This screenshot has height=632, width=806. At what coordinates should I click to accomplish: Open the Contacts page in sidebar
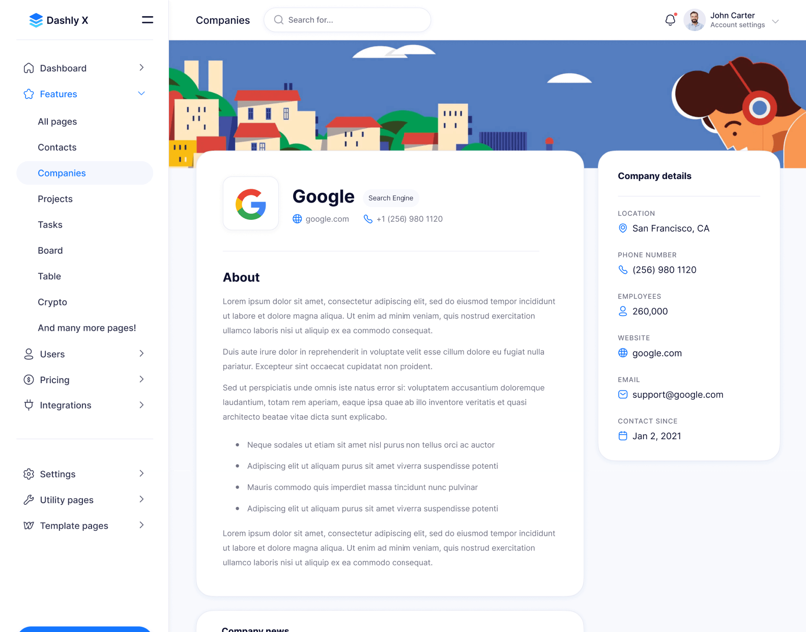pos(57,148)
